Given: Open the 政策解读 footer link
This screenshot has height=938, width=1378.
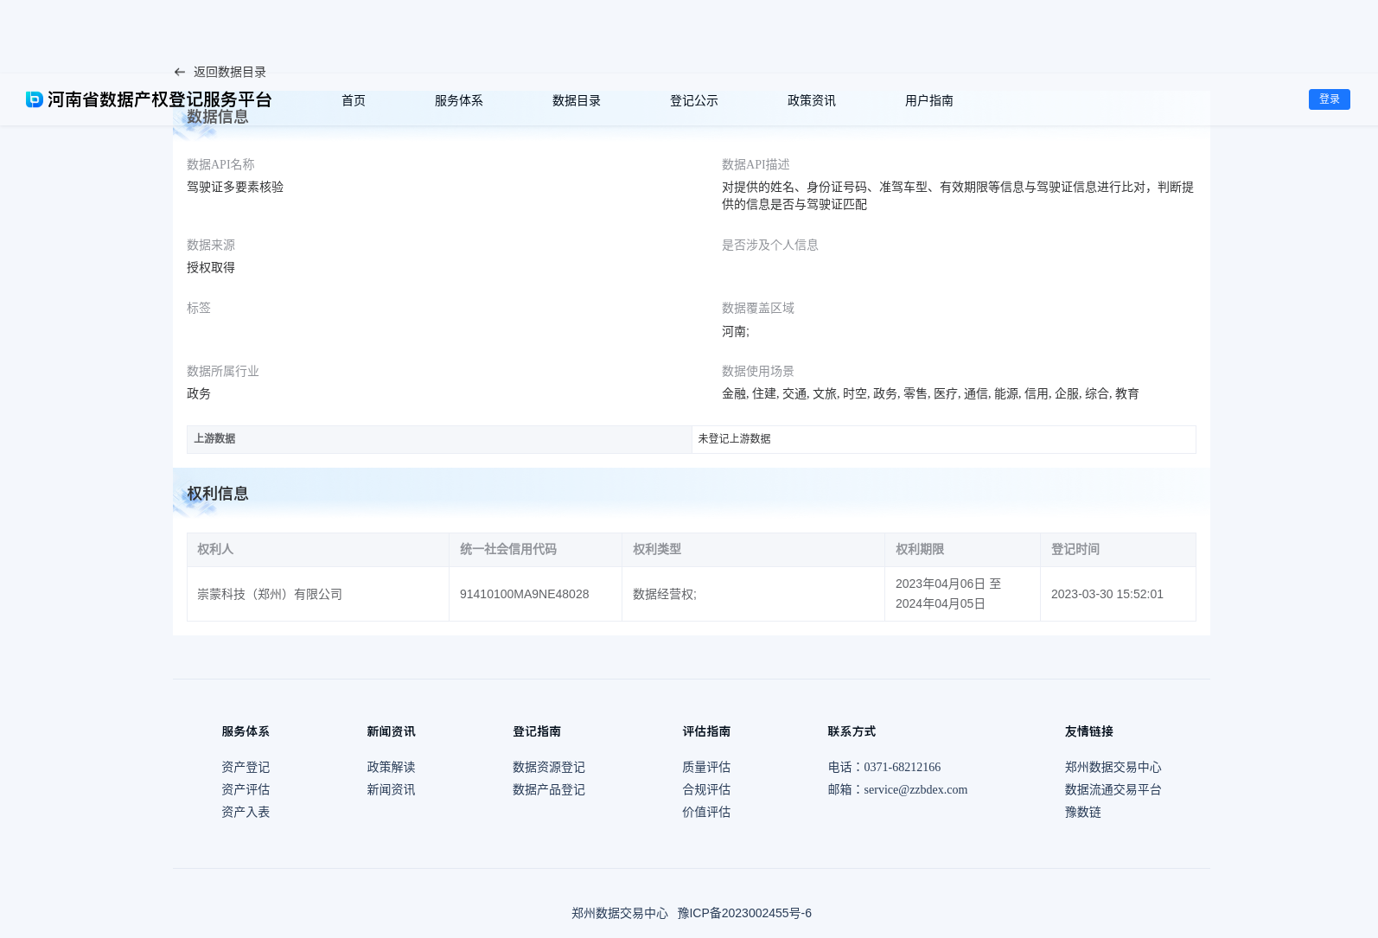Looking at the screenshot, I should click(x=391, y=767).
